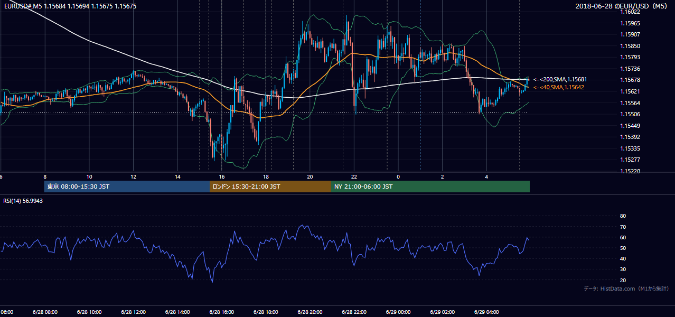
Task: Click the RSI(14) 56.9943 indicator label
Action: (x=23, y=201)
